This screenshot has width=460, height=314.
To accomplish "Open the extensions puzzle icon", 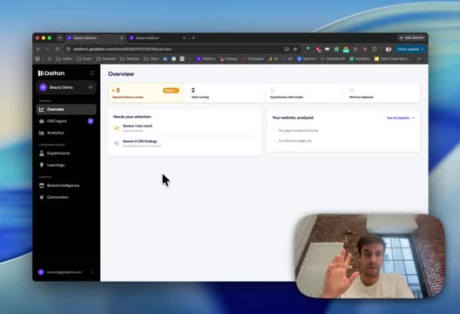I will 375,49.
